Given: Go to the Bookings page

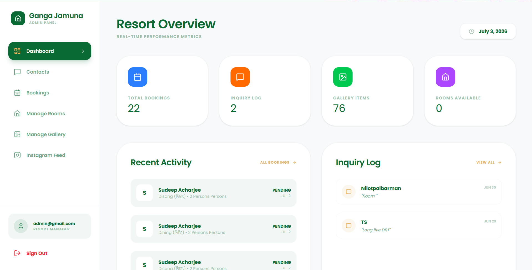Looking at the screenshot, I should point(50,93).
